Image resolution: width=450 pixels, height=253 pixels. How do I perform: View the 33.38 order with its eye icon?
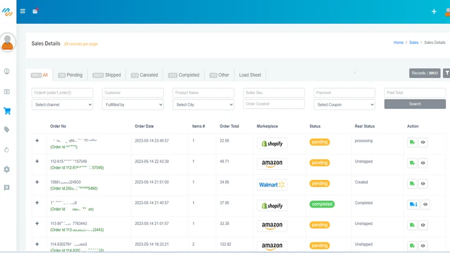[x=423, y=225]
